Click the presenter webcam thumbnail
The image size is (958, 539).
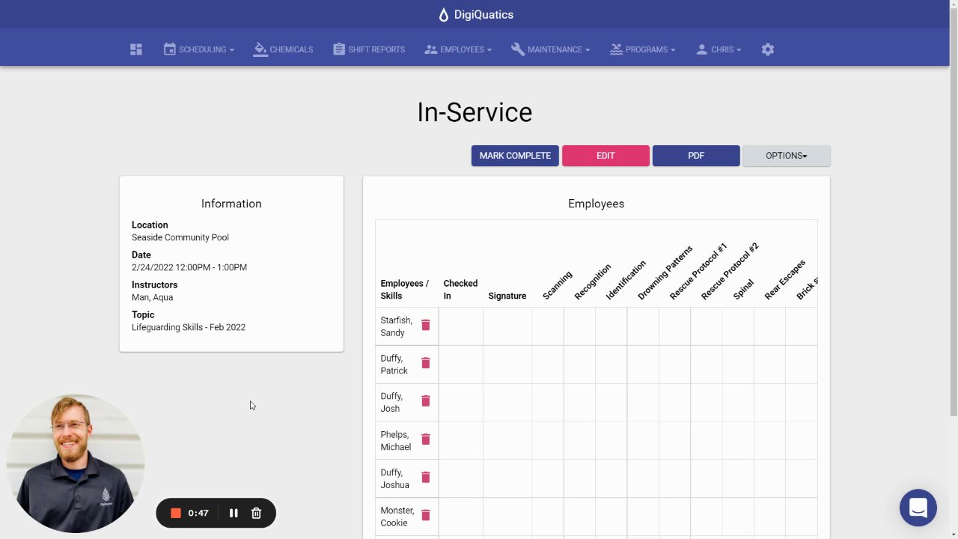(x=76, y=463)
